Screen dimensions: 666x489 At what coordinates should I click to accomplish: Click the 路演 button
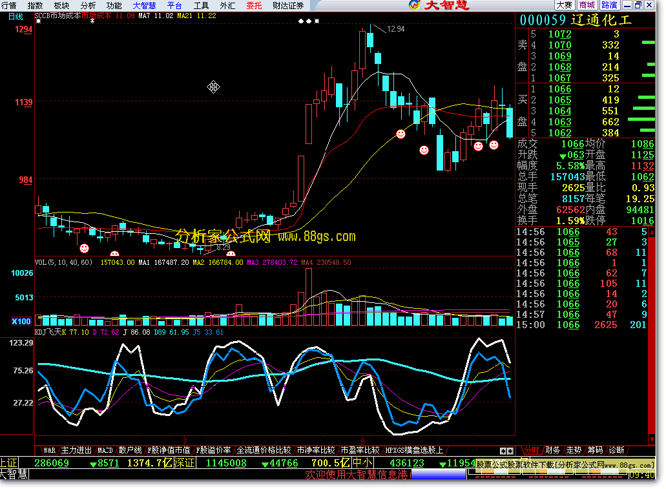(x=609, y=5)
